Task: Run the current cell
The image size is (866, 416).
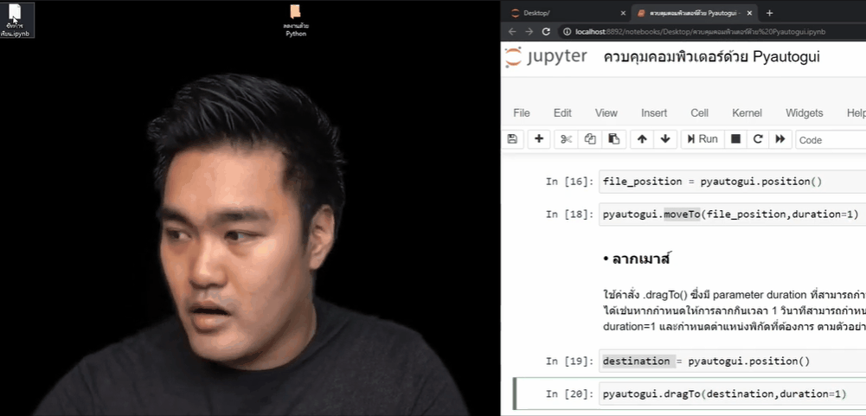Action: 702,139
